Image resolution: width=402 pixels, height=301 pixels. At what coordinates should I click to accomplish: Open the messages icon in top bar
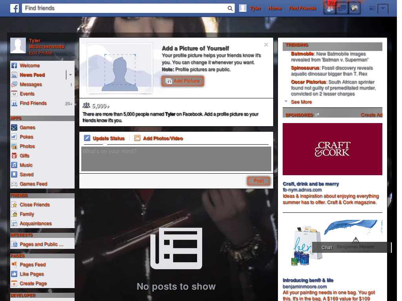pos(342,9)
